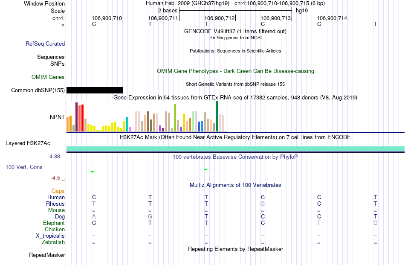
Task: Click 'Publications: Sequences in Scientific Articles' title
Action: coord(235,51)
